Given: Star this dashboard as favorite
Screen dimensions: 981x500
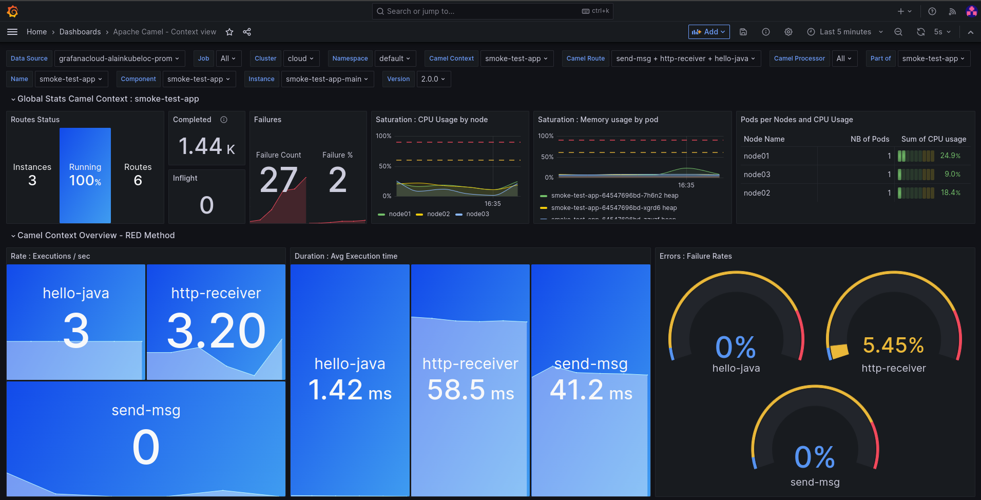Looking at the screenshot, I should [x=229, y=32].
